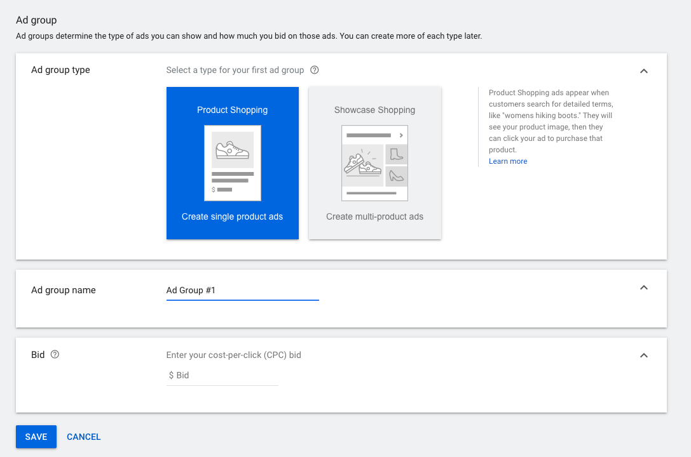Click the Bid section label
The height and width of the screenshot is (457, 691).
click(x=38, y=355)
